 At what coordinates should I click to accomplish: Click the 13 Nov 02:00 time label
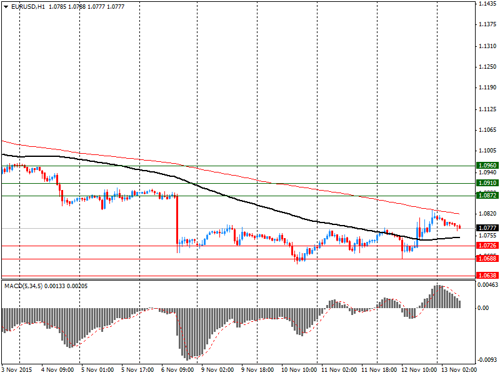[459, 369]
